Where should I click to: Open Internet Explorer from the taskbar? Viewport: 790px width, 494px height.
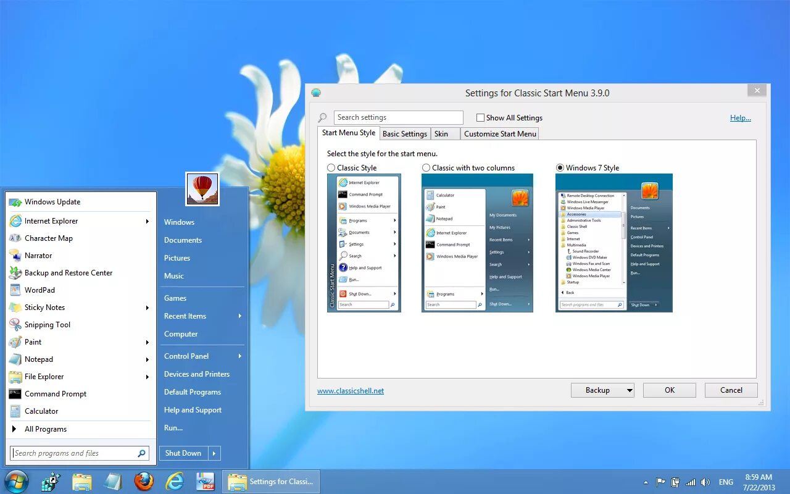tap(175, 481)
